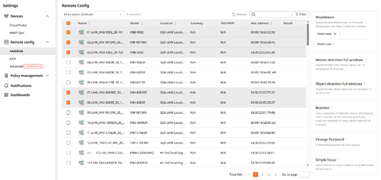
Task: Click the Notifications bell icon
Action: 6,86
